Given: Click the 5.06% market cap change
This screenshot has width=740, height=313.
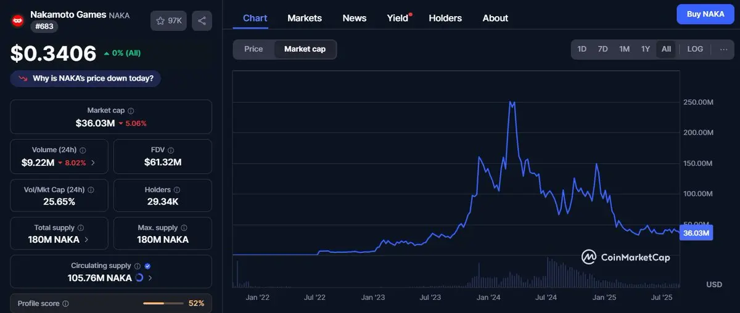Looking at the screenshot, I should pyautogui.click(x=132, y=123).
